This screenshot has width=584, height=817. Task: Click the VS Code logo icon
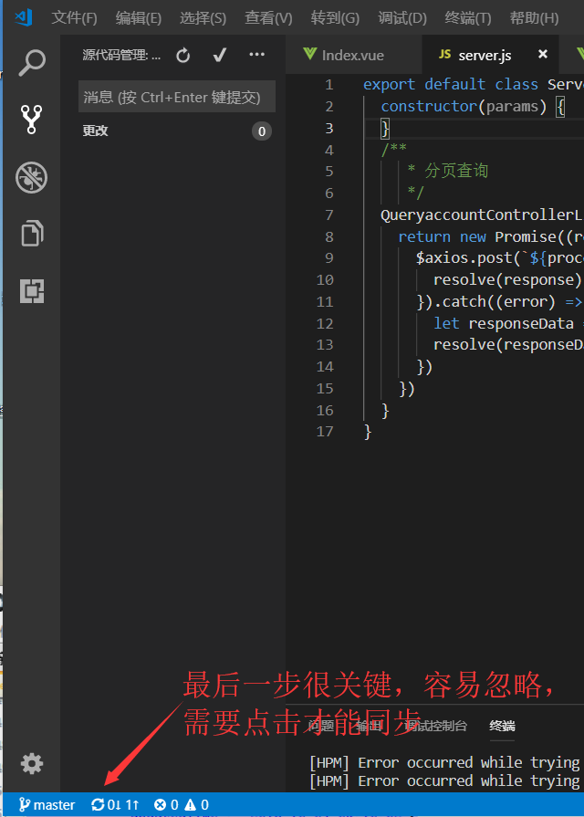click(24, 17)
